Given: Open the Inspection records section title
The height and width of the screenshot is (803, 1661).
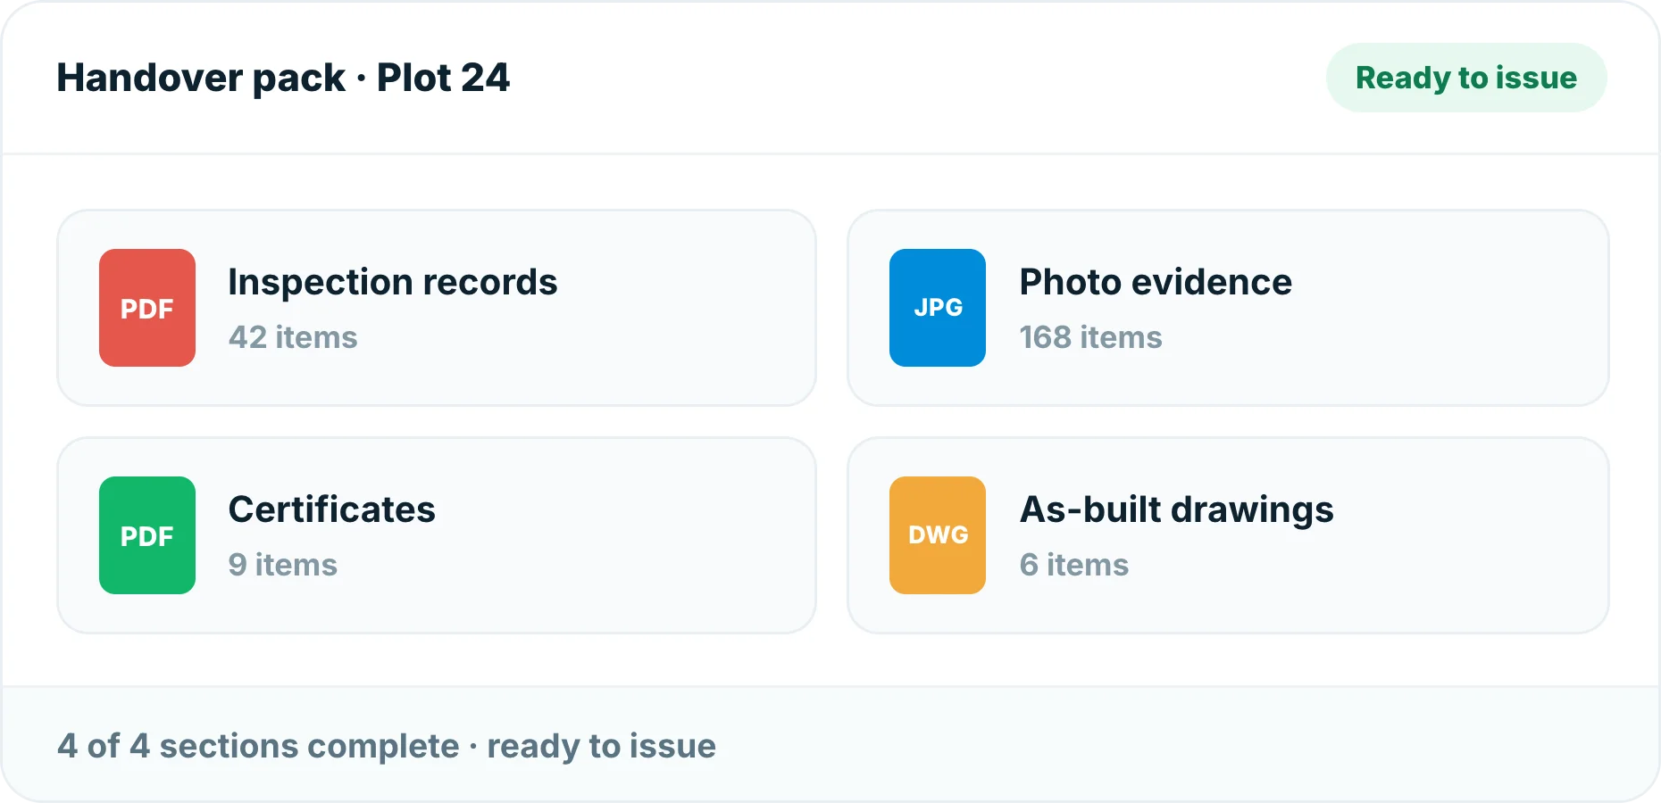Looking at the screenshot, I should pyautogui.click(x=393, y=282).
